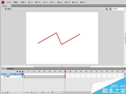The width and height of the screenshot is (126, 94).
Task: Toggle visibility dot of 图层 1
Action: pyautogui.click(x=17, y=77)
